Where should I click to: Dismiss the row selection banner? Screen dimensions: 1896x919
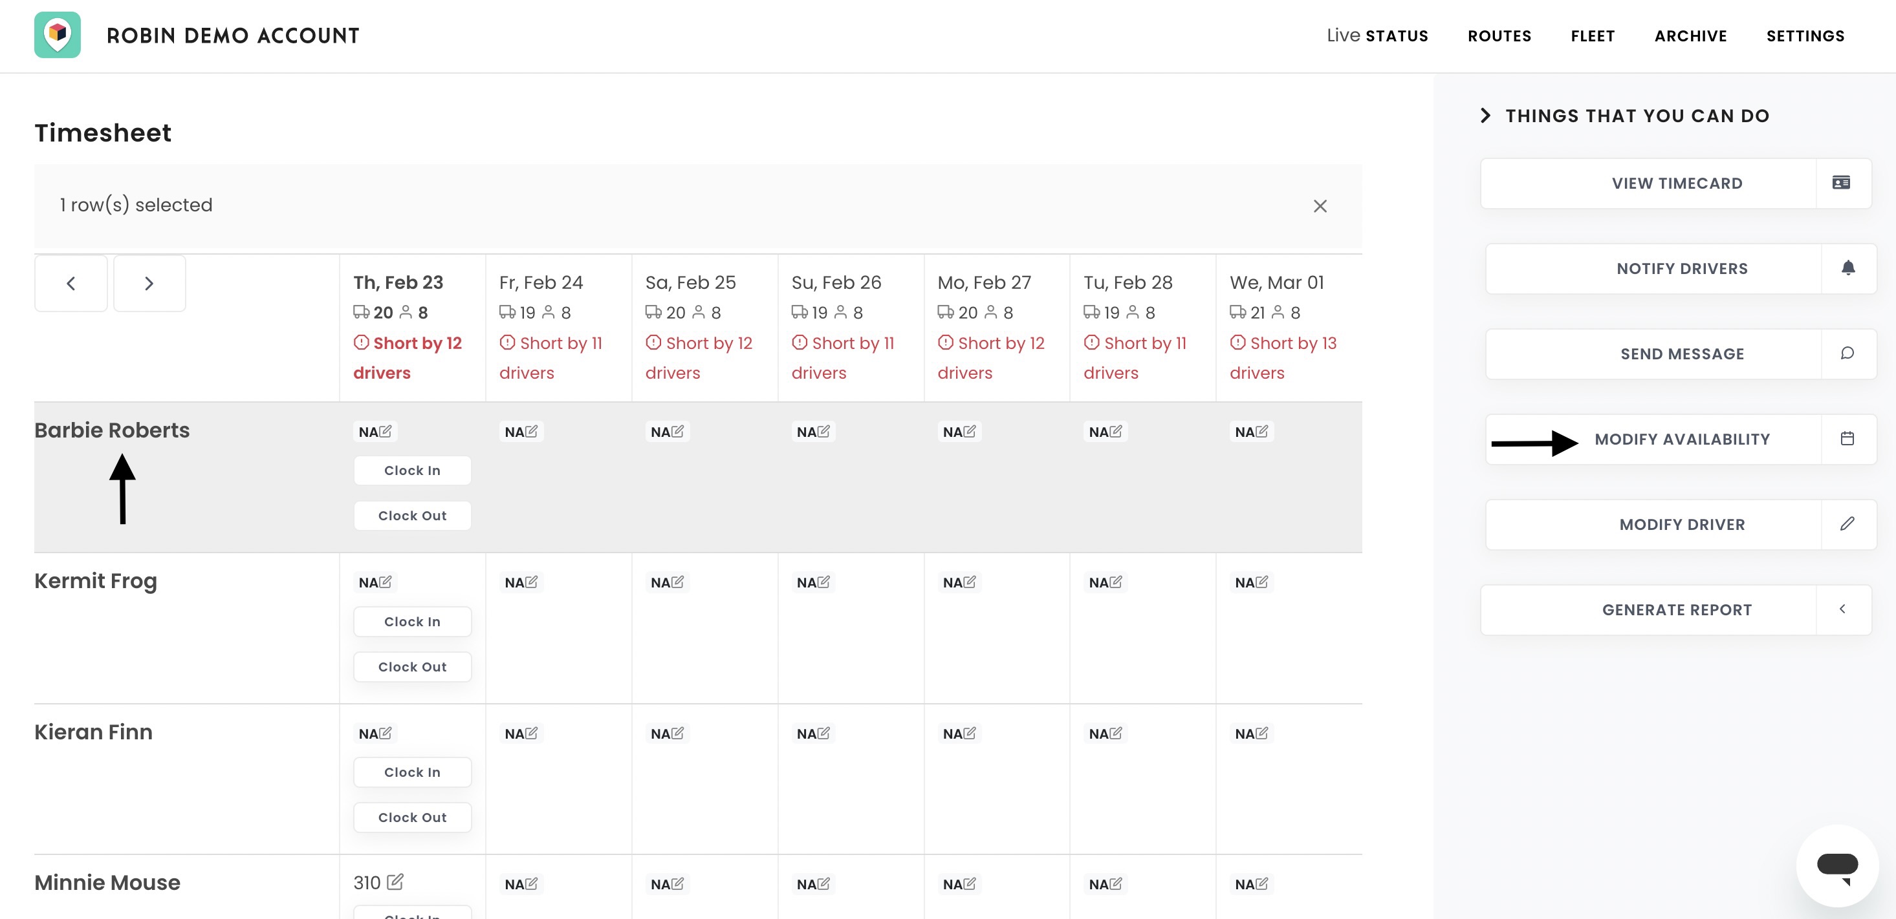tap(1320, 206)
